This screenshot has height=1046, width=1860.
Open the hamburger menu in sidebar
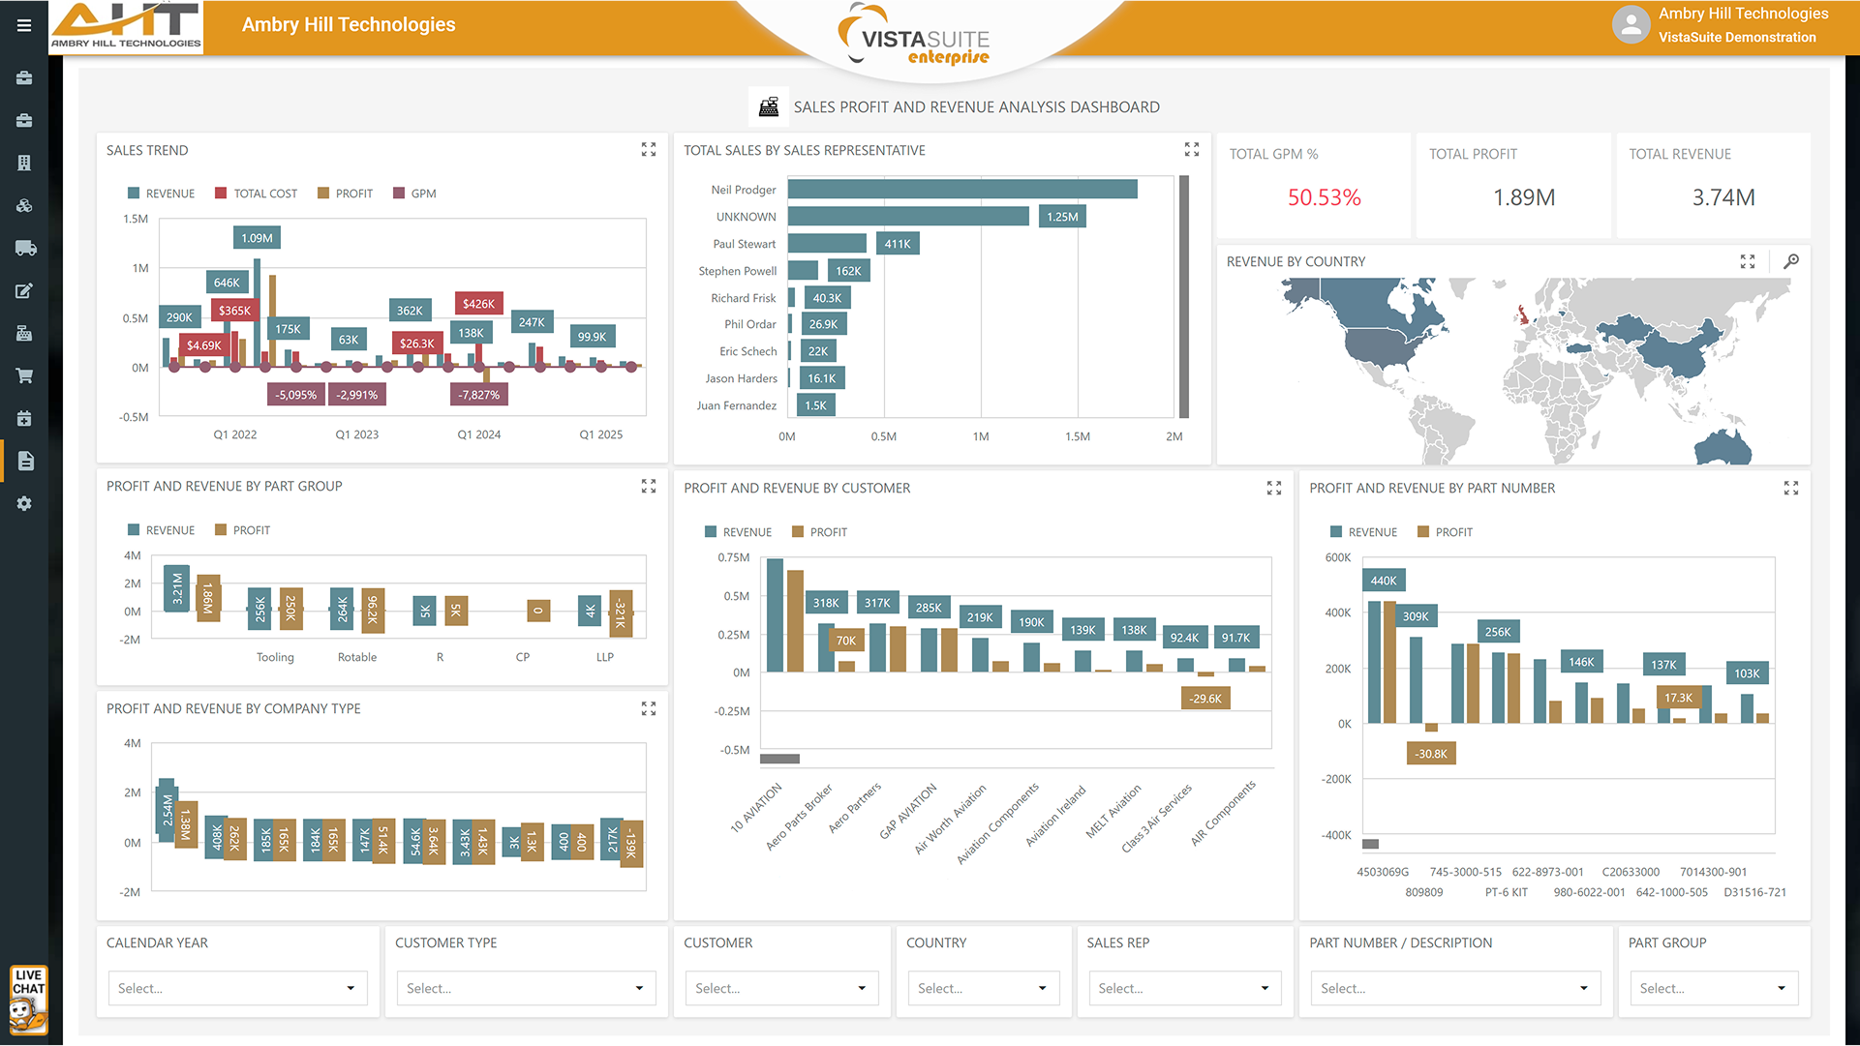pyautogui.click(x=24, y=25)
